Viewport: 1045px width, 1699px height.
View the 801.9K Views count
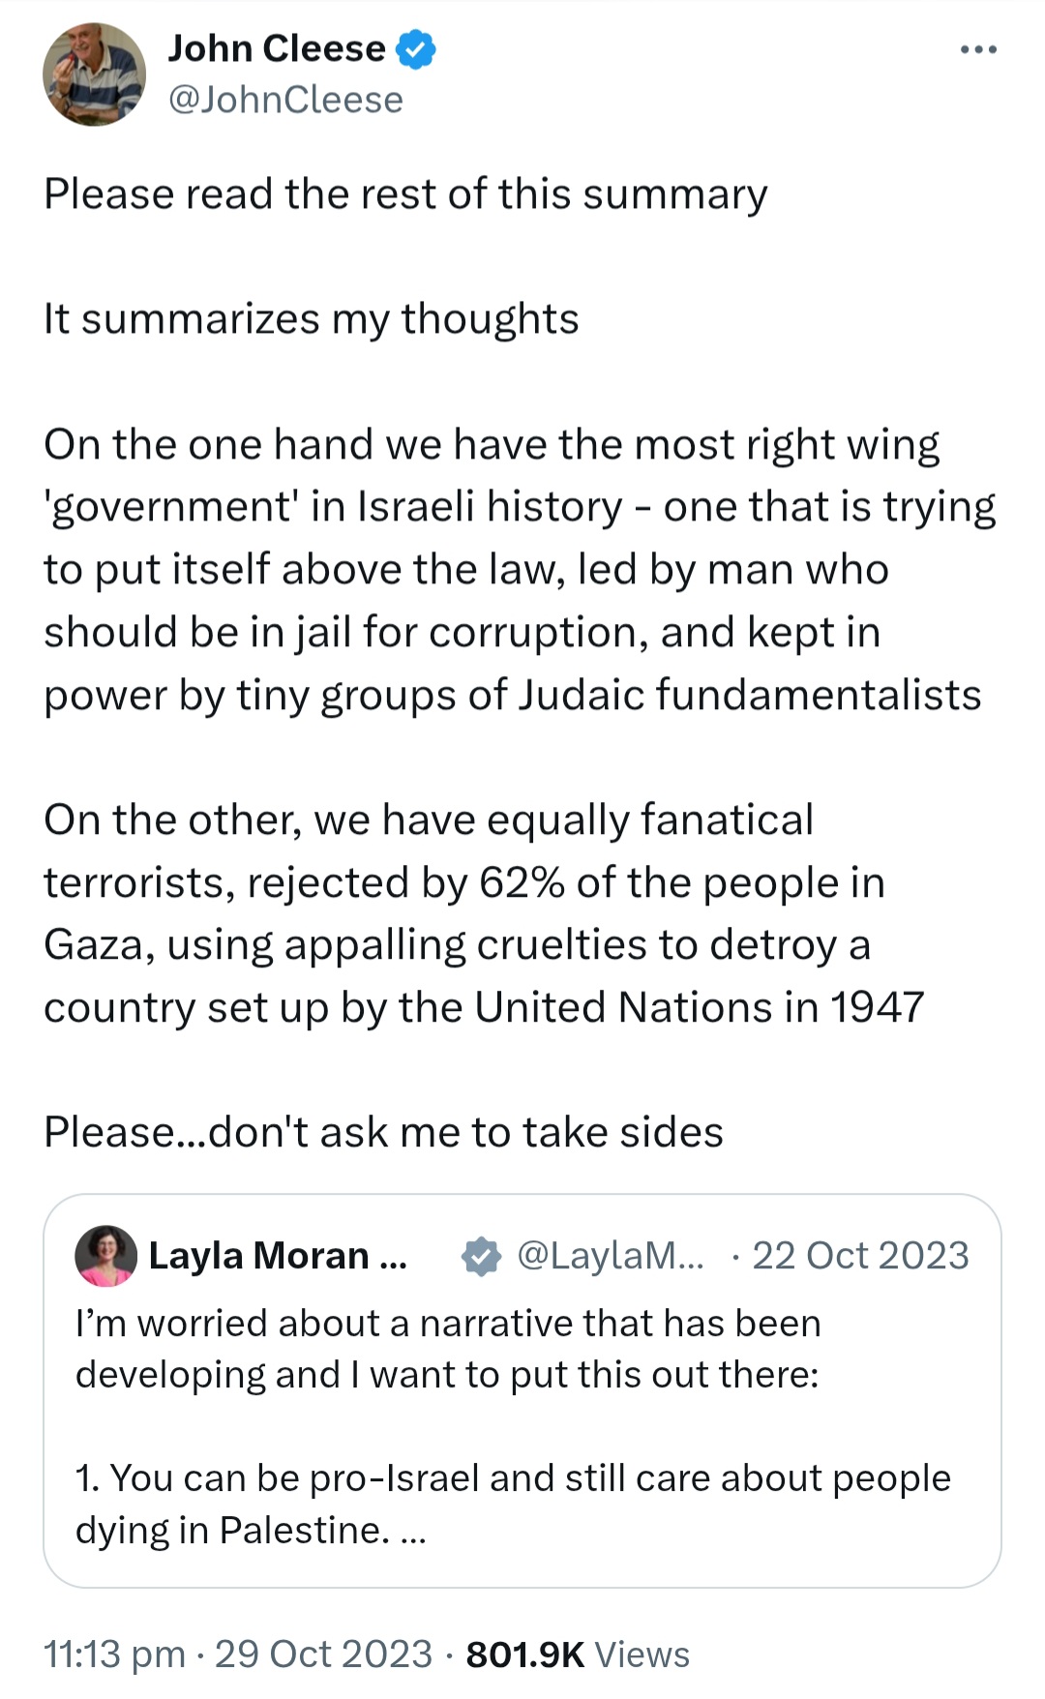coord(578,1654)
